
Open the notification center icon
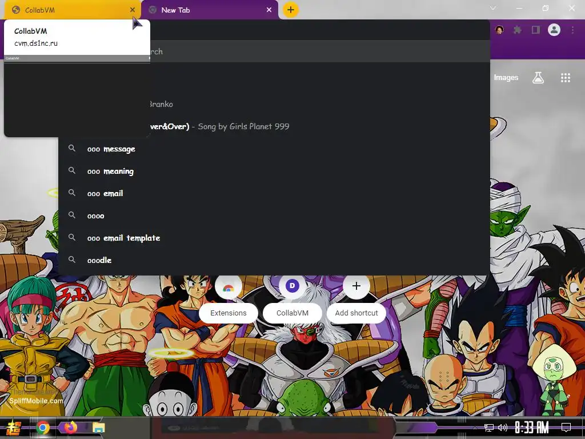[566, 428]
